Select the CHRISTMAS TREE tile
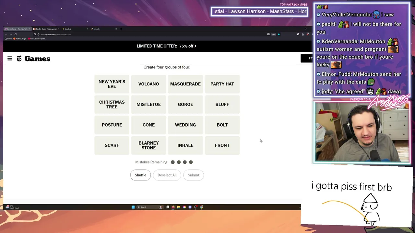Viewport: 415px width, 233px height. 112,104
